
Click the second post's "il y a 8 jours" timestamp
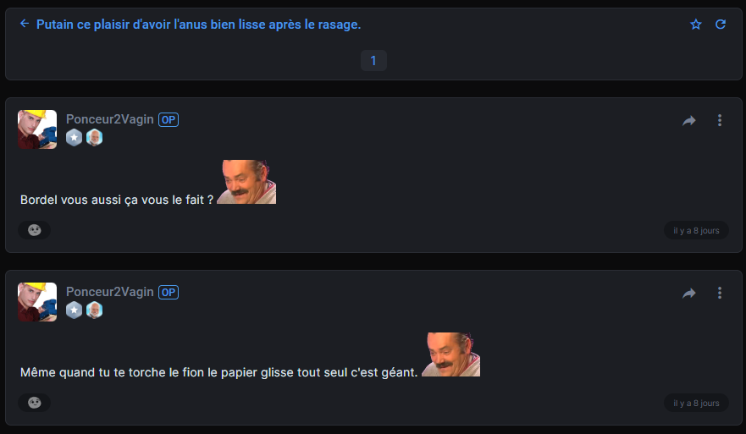696,403
